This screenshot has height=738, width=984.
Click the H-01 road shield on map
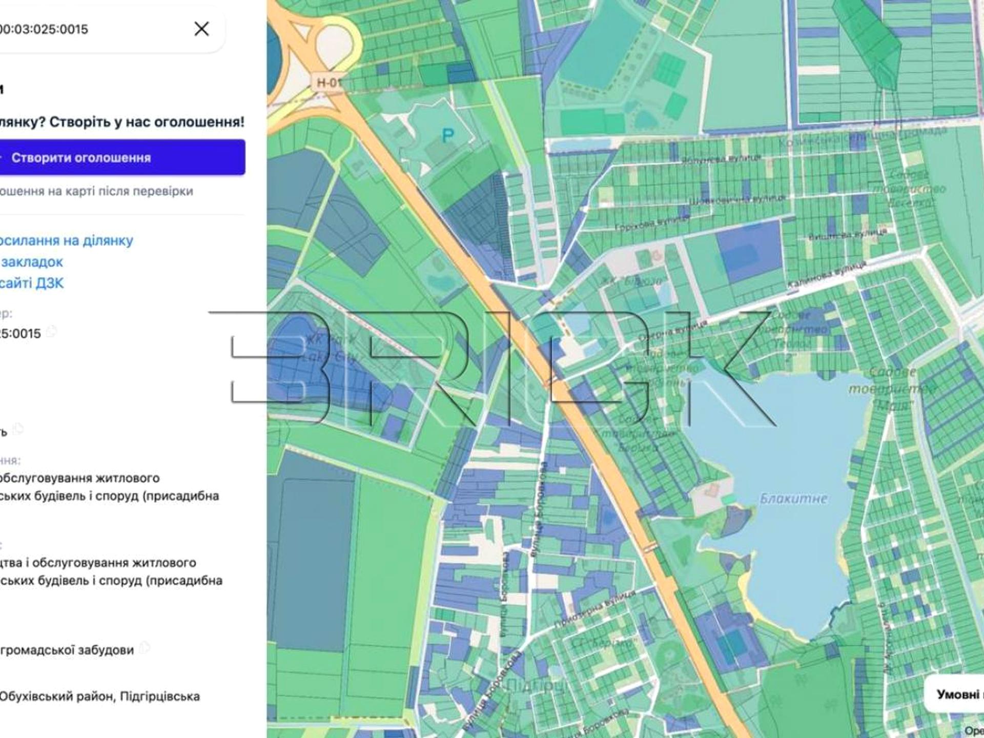tap(329, 83)
